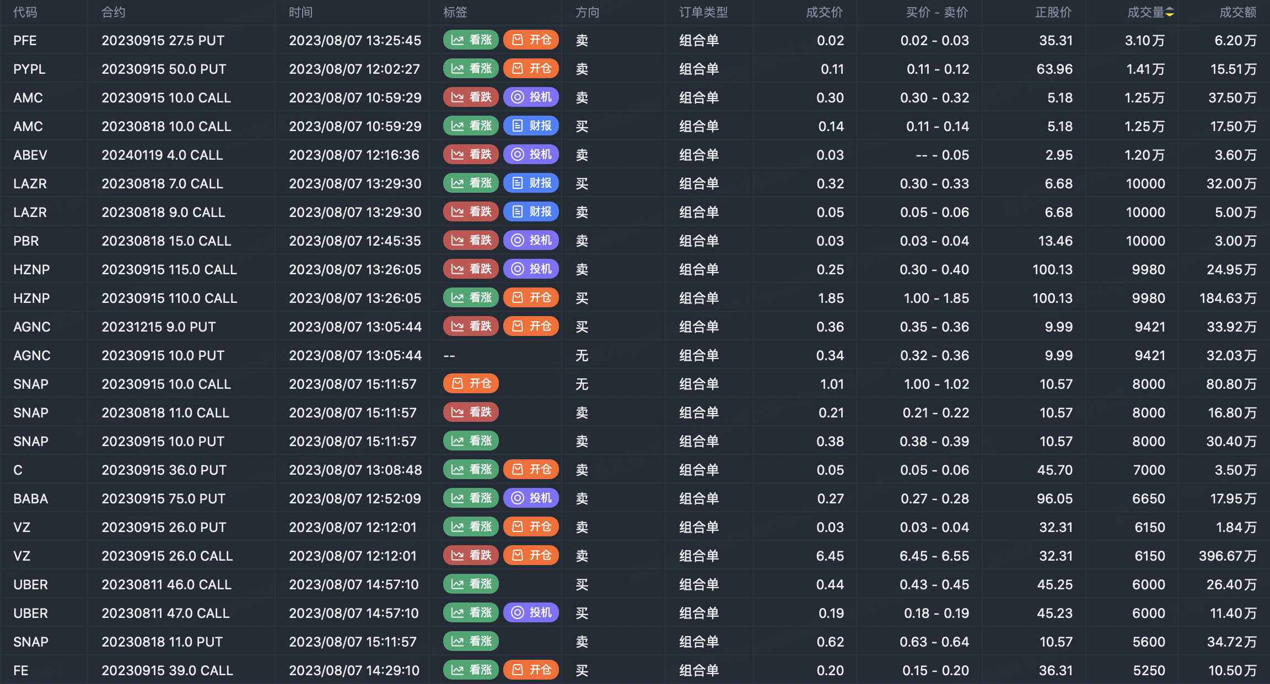
Task: Click 财报 tag in LAZR 7.0 CALL row
Action: coord(531,183)
